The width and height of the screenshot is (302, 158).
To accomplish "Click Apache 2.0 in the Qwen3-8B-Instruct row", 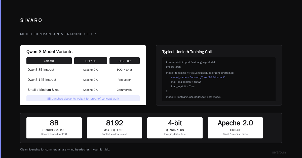I will pyautogui.click(x=91, y=70).
